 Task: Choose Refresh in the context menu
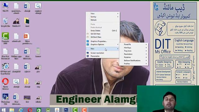103,20
